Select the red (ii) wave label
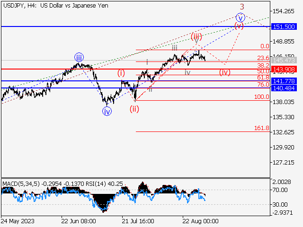The height and width of the screenshot is (227, 303). coord(134,109)
